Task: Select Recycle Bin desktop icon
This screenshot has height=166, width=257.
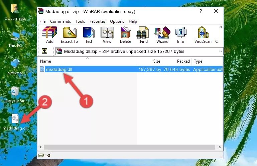Action: point(15,95)
